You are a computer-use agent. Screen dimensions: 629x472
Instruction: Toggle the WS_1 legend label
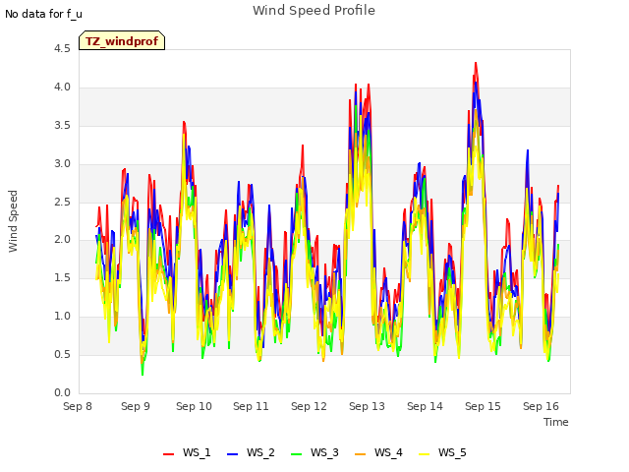click(197, 452)
